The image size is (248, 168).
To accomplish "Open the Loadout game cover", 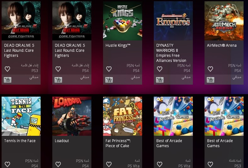I will click(x=72, y=116).
